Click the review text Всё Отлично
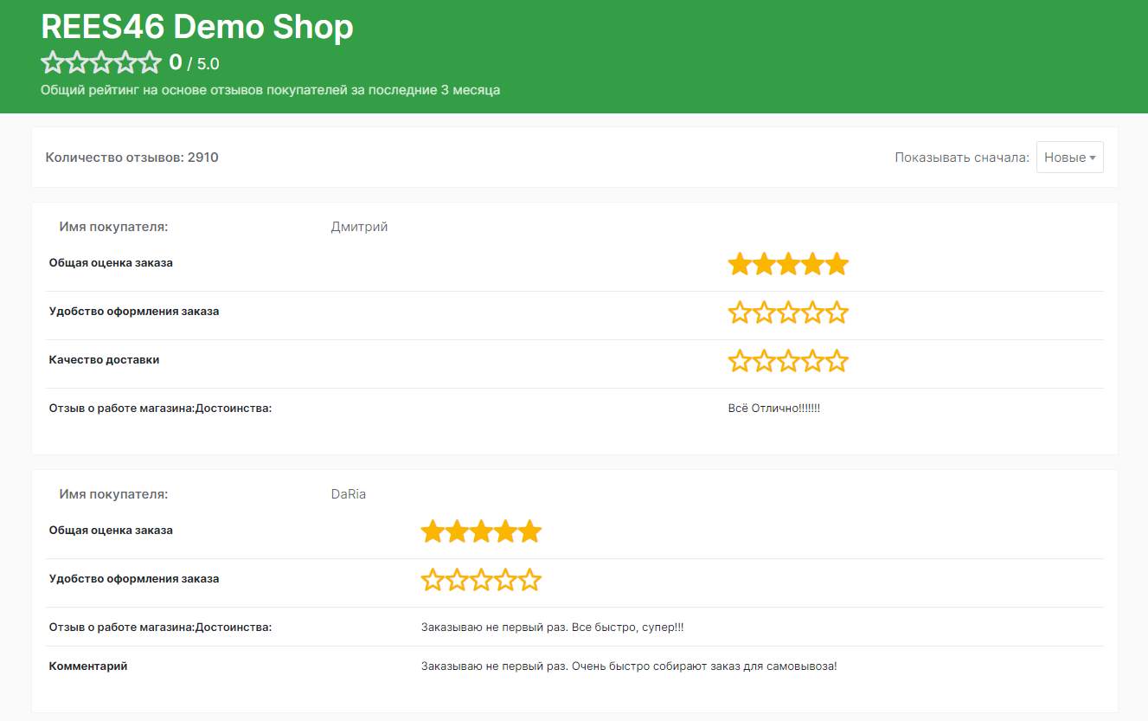1148x721 pixels. tap(773, 408)
